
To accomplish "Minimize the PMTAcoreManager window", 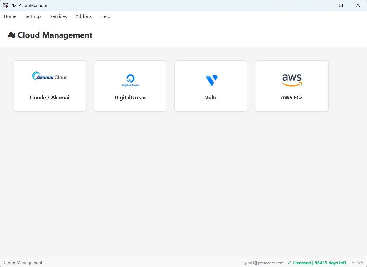I will [x=324, y=5].
